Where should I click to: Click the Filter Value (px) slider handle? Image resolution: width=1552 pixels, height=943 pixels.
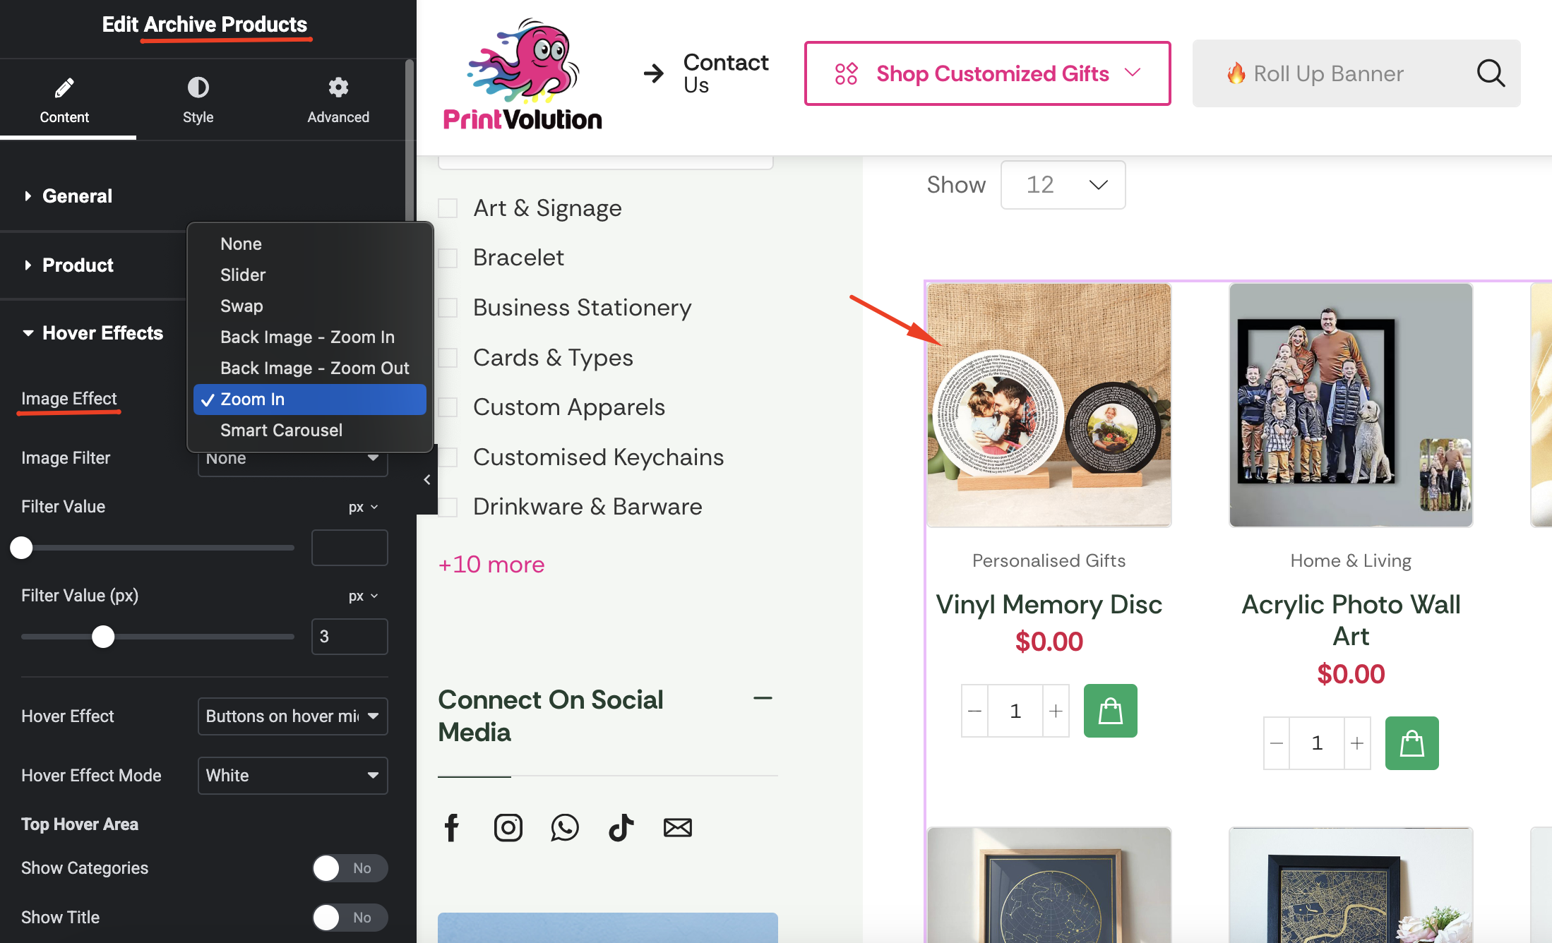[103, 637]
